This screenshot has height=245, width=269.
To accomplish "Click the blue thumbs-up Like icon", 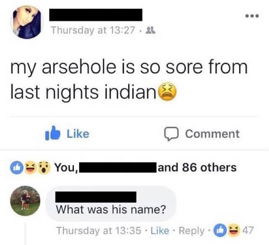I will [x=53, y=133].
